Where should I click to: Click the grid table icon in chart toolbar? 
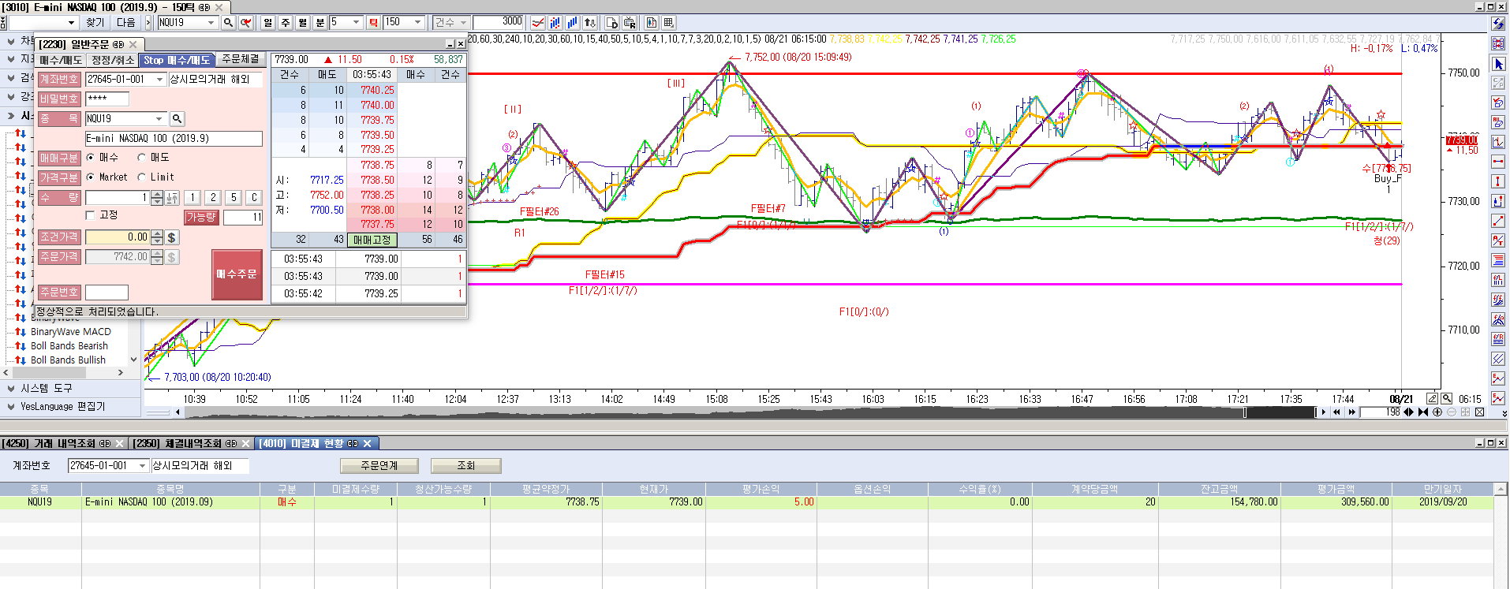coord(668,23)
